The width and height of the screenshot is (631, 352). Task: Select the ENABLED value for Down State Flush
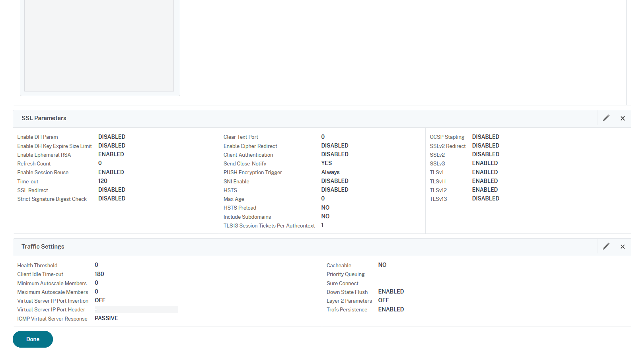coord(391,292)
